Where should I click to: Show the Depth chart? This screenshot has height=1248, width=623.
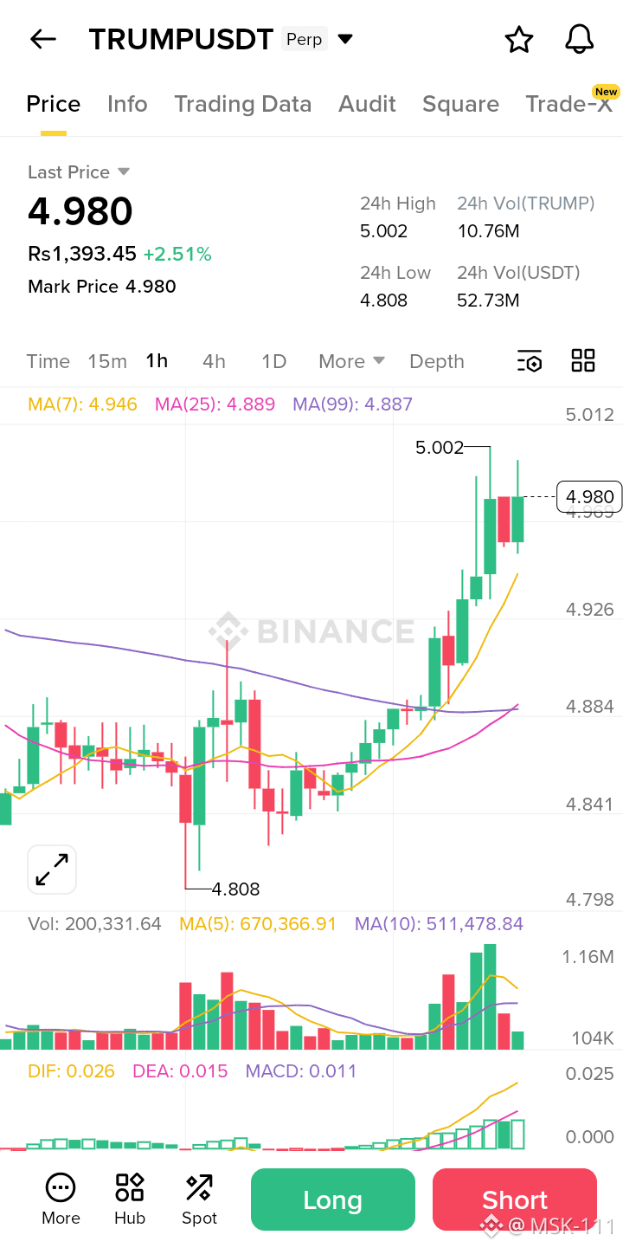[437, 361]
